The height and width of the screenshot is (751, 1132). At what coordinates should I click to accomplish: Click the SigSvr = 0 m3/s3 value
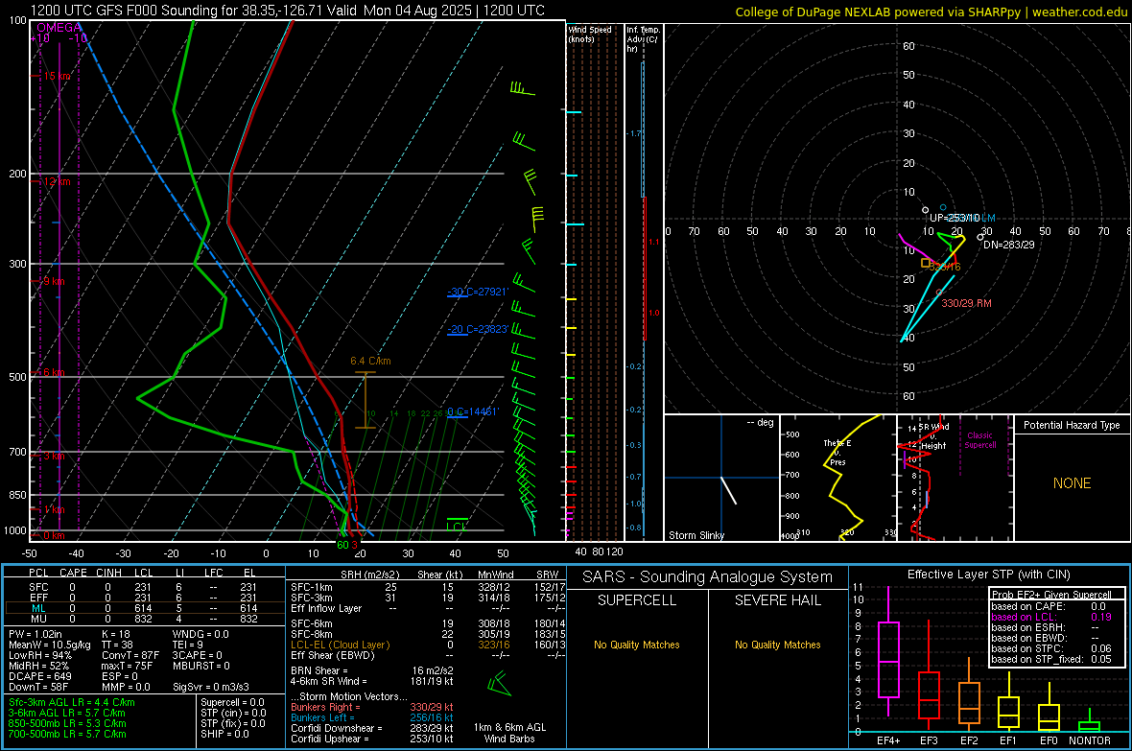[211, 687]
